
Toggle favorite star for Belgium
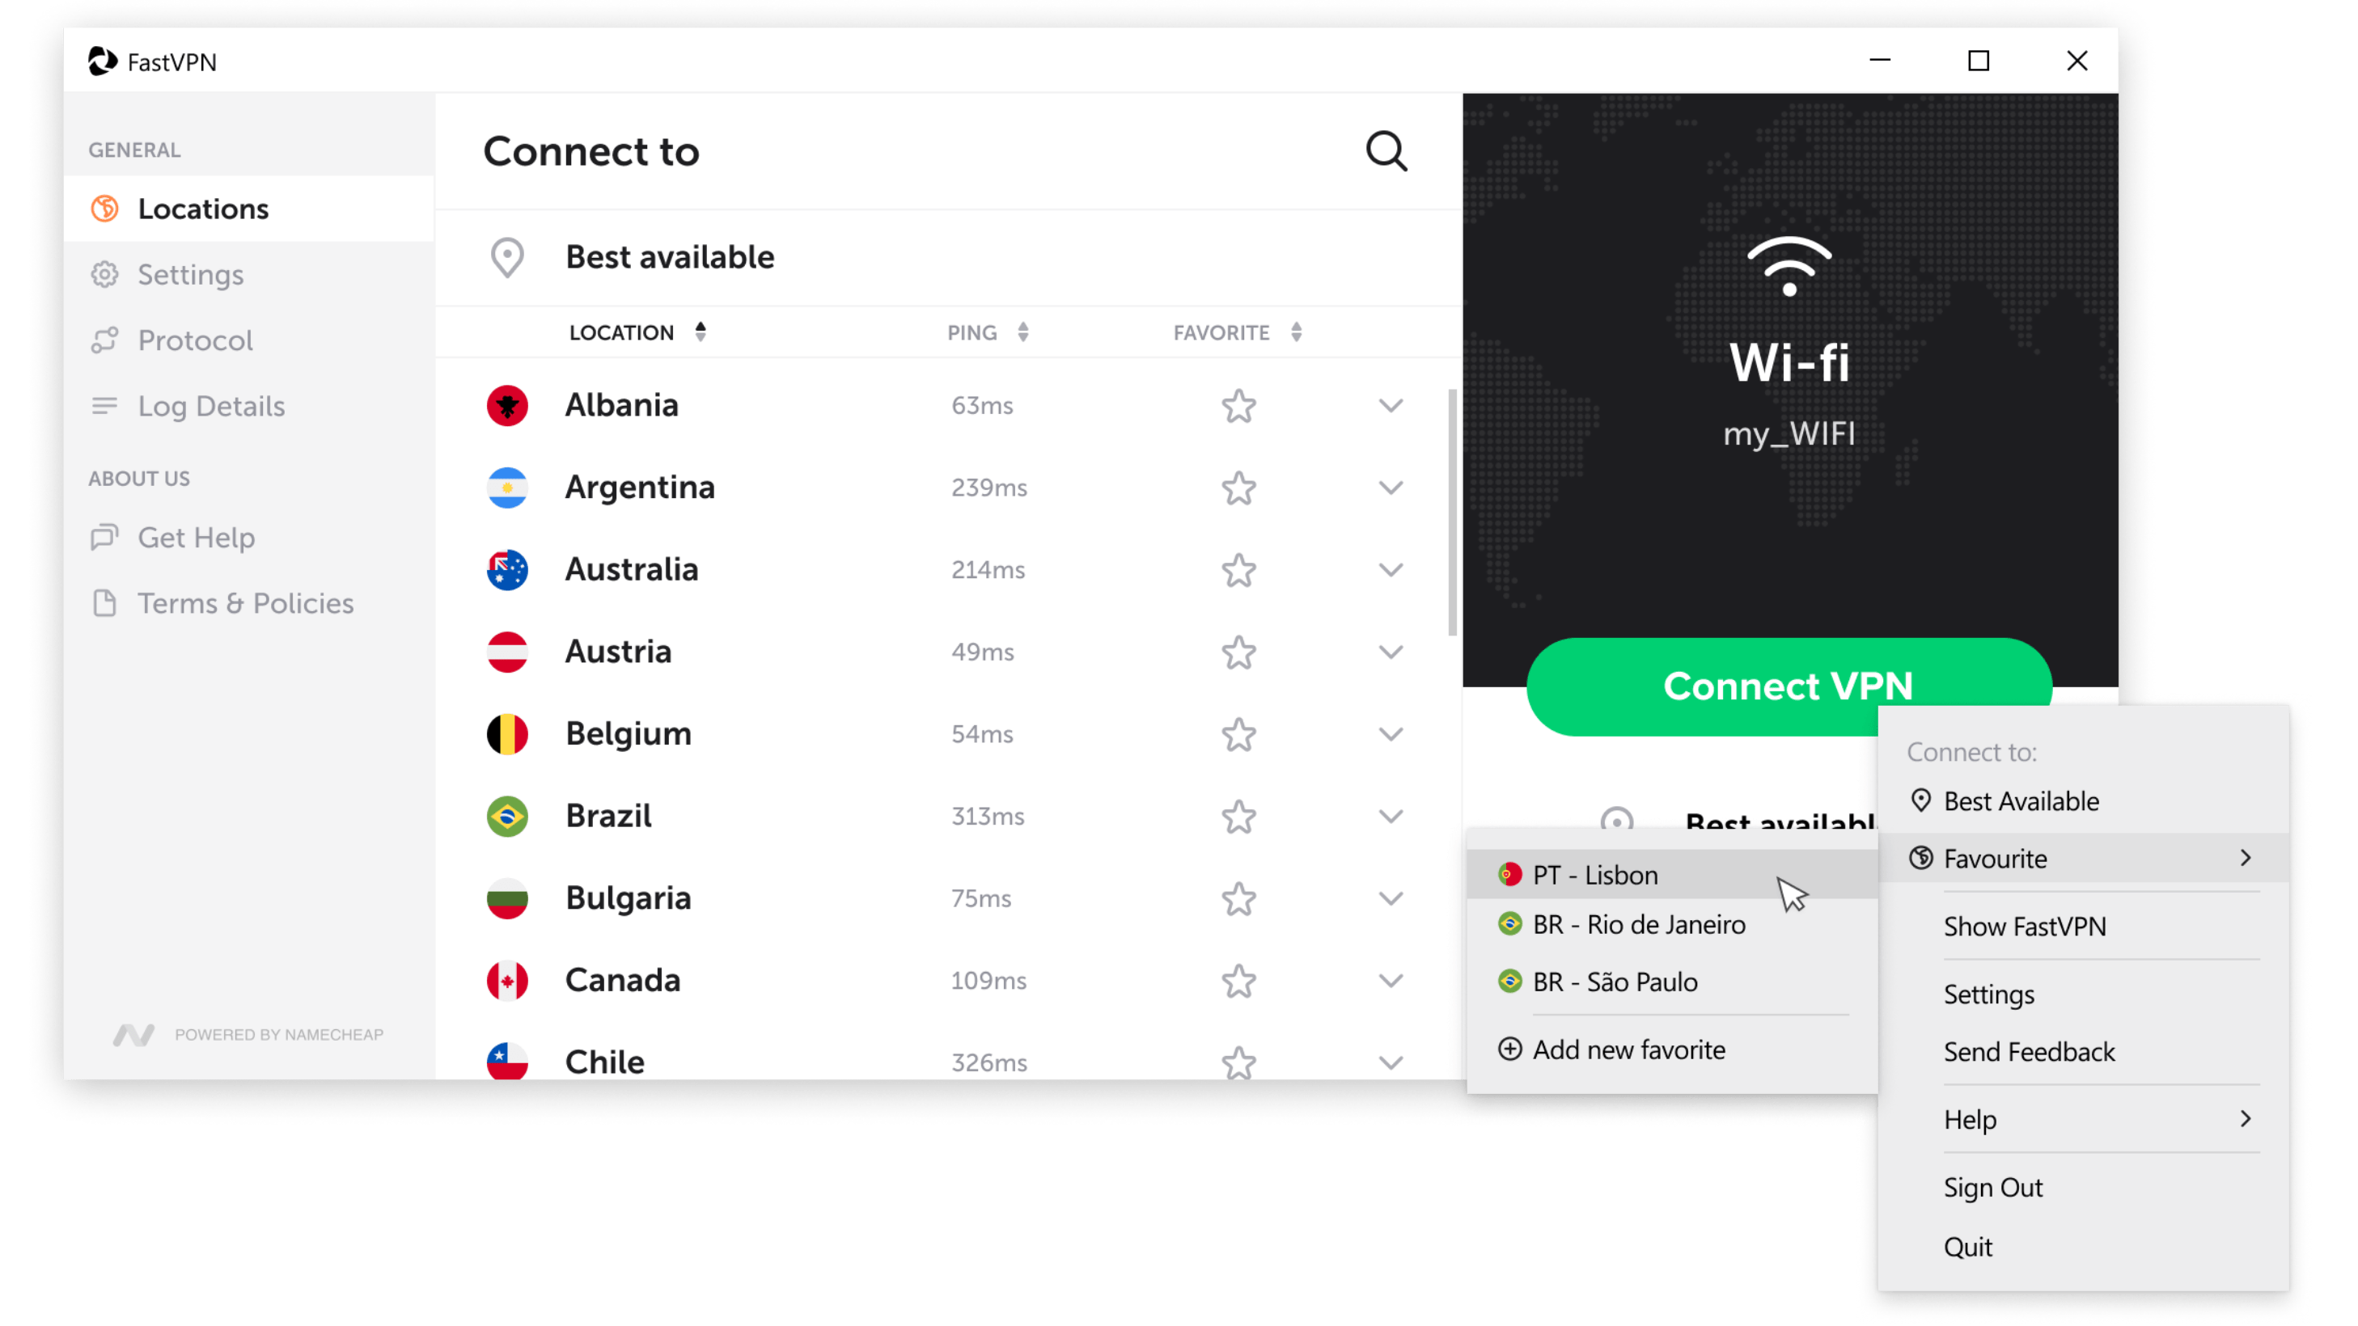click(x=1238, y=733)
